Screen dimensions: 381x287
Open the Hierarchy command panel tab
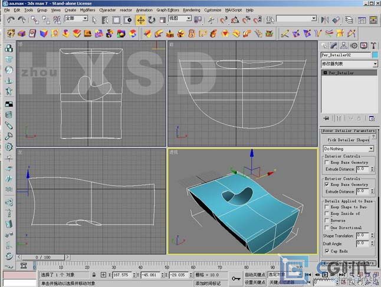[x=344, y=45]
